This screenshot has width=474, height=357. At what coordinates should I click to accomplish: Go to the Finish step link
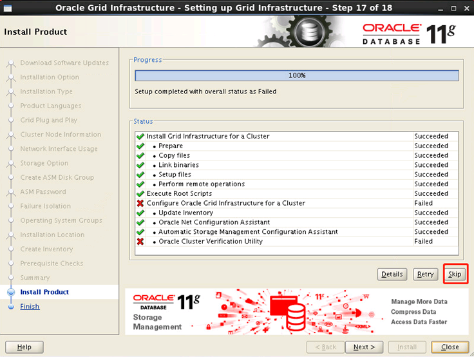[30, 307]
